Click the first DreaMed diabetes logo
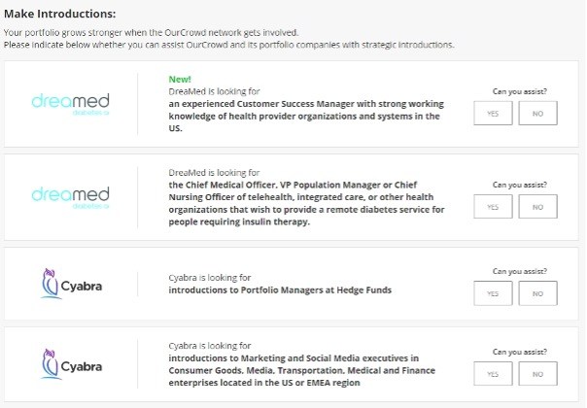This screenshot has height=408, width=587. (70, 104)
